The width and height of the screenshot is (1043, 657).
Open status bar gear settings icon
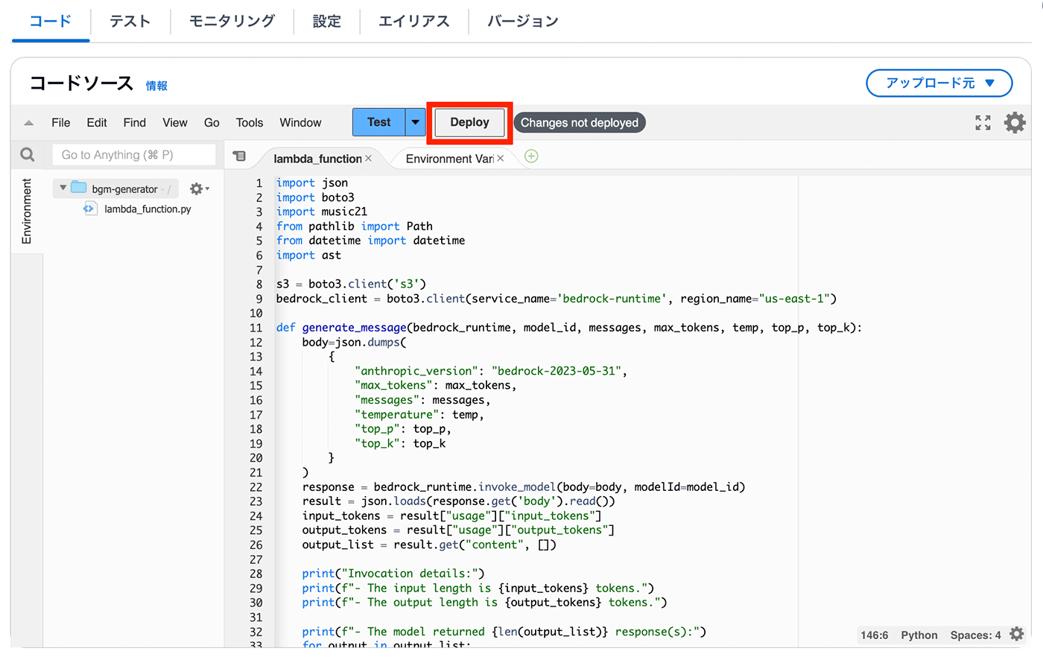[1016, 634]
